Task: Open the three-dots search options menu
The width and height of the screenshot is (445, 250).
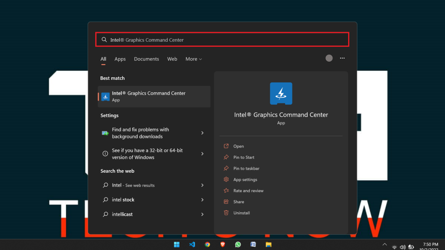Action: [342, 58]
